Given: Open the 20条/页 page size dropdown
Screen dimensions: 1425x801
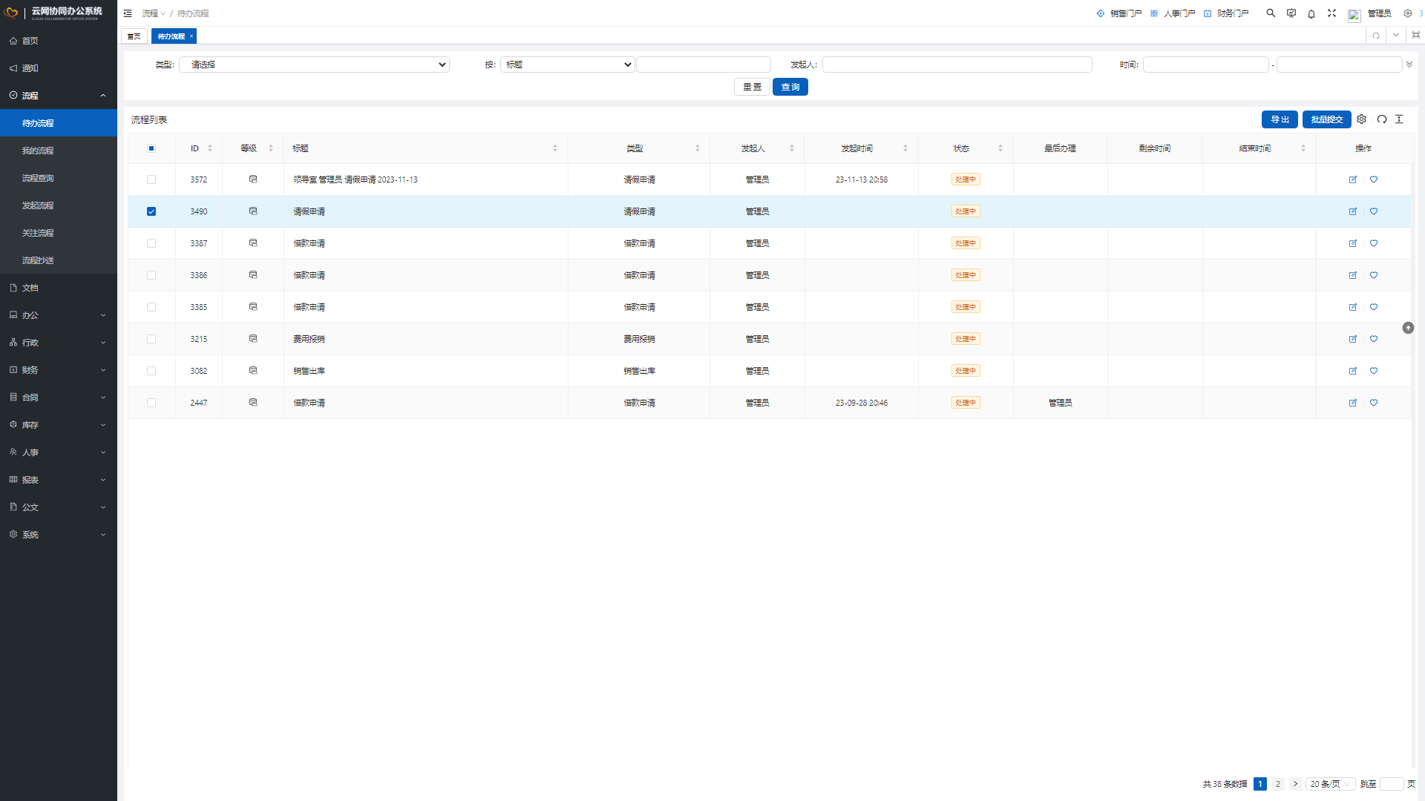Looking at the screenshot, I should [1331, 784].
